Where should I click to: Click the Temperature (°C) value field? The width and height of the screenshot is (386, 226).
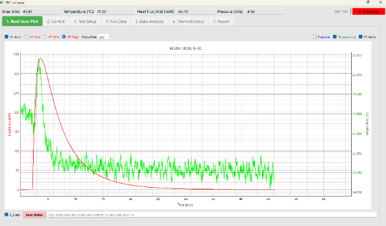click(116, 12)
